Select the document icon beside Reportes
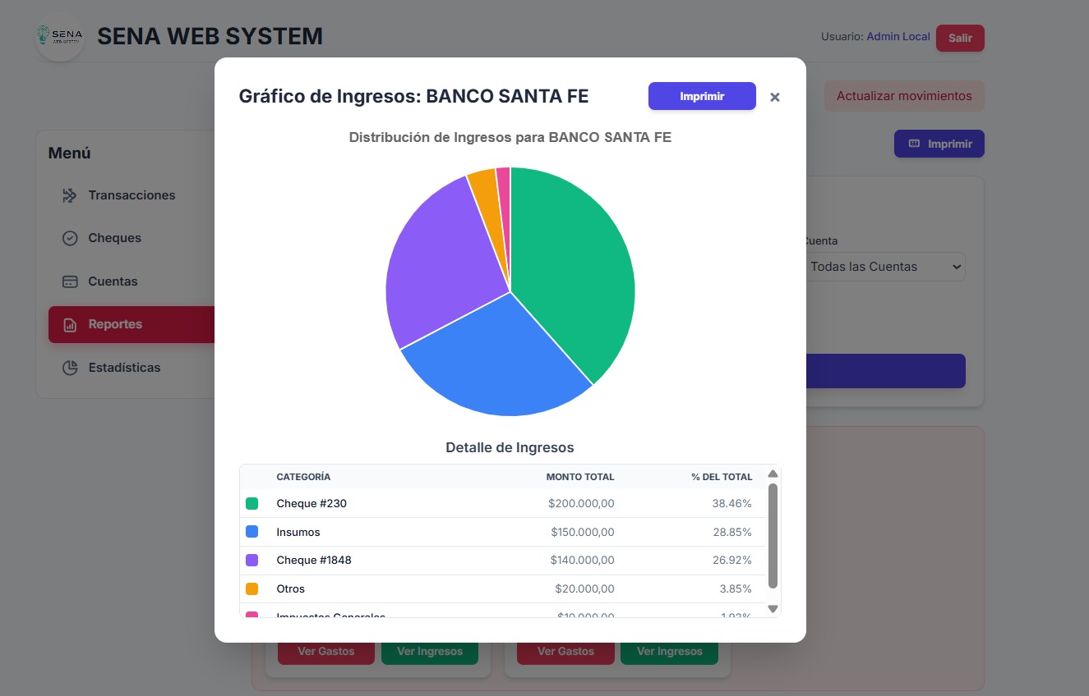This screenshot has height=696, width=1089. click(x=71, y=324)
